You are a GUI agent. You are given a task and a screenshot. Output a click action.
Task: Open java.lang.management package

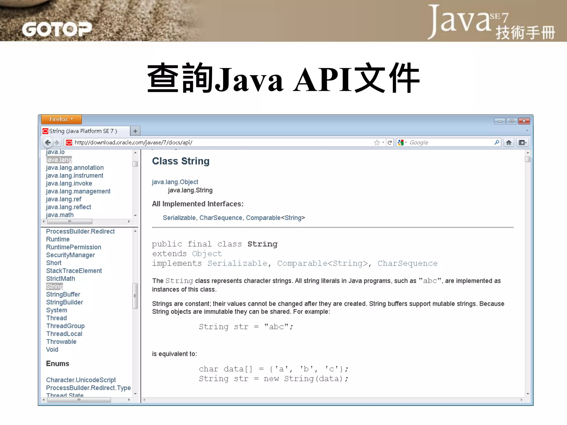pos(78,191)
